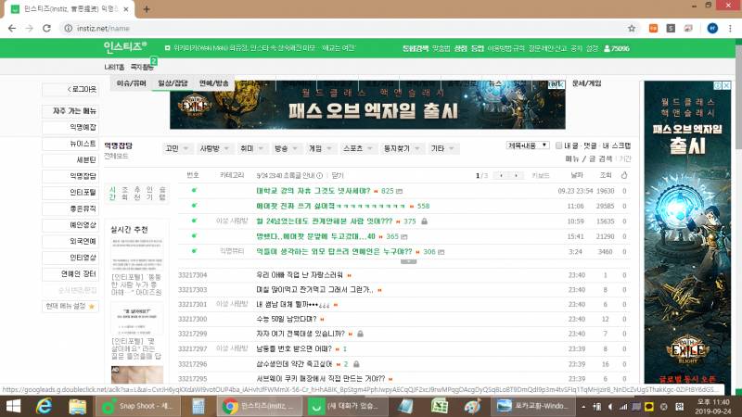Image resolution: width=742 pixels, height=417 pixels.
Task: Click lock icon on post 33217296
Action: point(356,364)
